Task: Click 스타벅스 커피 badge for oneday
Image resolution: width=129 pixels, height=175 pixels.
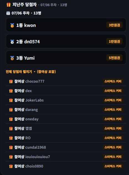Action: (x=113, y=119)
